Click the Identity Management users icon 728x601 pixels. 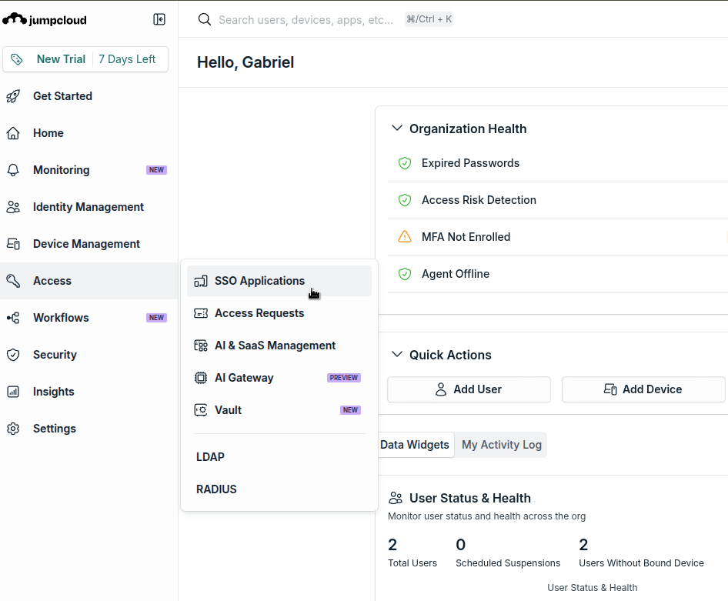click(x=13, y=207)
